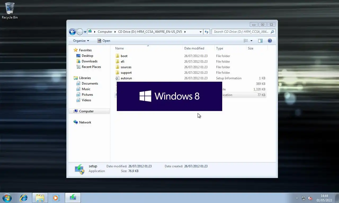Screen dimensions: 339x203
Task: Select the boot folder icon
Action: 118,56
